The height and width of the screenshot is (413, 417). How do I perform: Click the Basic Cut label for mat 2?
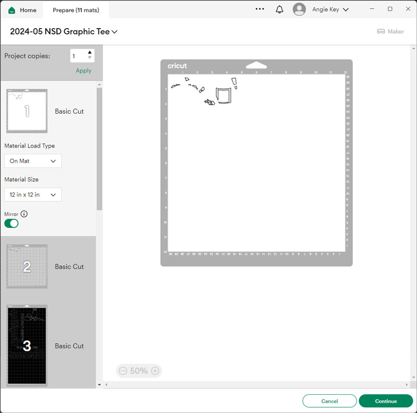[x=69, y=266]
